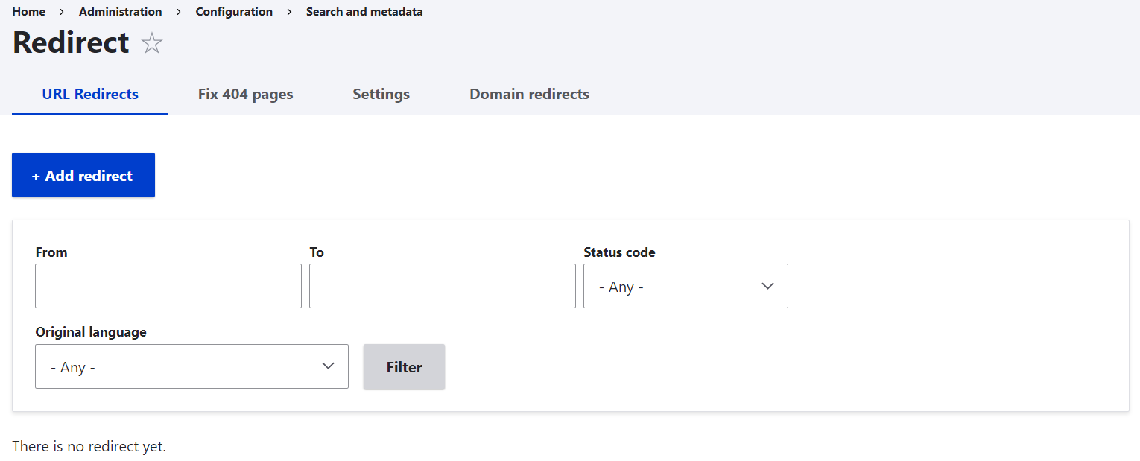Click the Redirect page heading

(70, 42)
